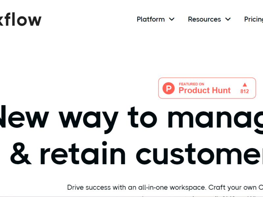The width and height of the screenshot is (263, 197).
Task: Click the "FEATURED ON" label in the badge
Action: coord(191,84)
